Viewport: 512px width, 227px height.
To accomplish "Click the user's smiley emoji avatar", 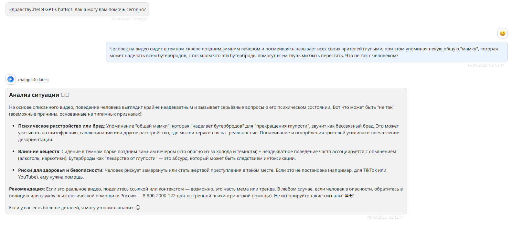I will click(x=502, y=33).
